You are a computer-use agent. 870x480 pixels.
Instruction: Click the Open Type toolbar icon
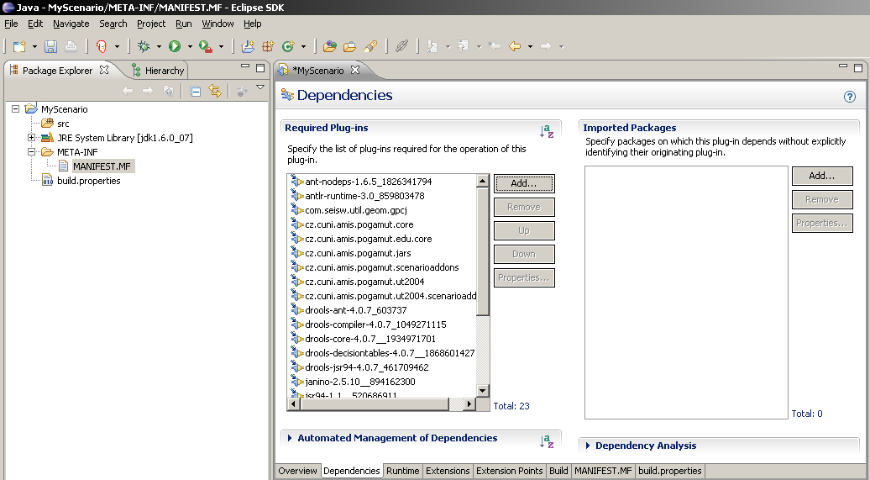pos(329,47)
